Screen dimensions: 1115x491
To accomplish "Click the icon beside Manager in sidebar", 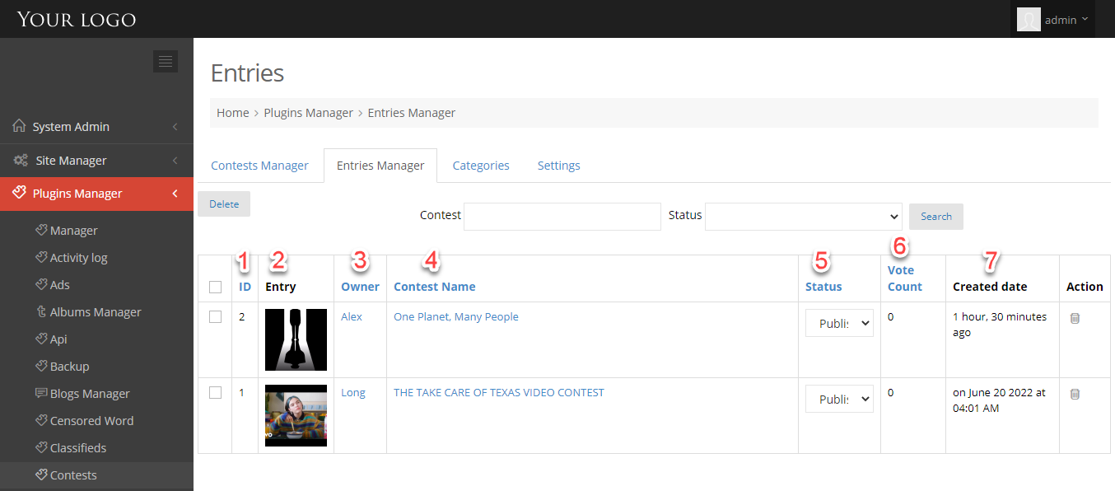I will coord(41,230).
